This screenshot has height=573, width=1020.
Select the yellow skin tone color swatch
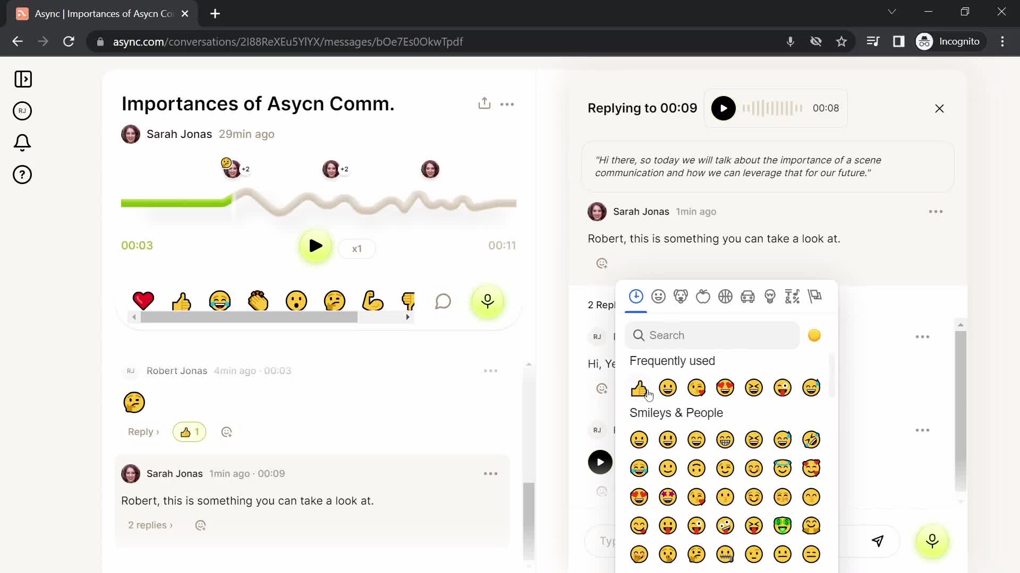click(x=815, y=335)
